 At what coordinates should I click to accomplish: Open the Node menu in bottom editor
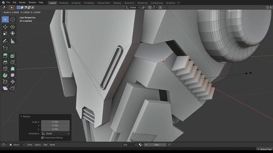click(52, 144)
